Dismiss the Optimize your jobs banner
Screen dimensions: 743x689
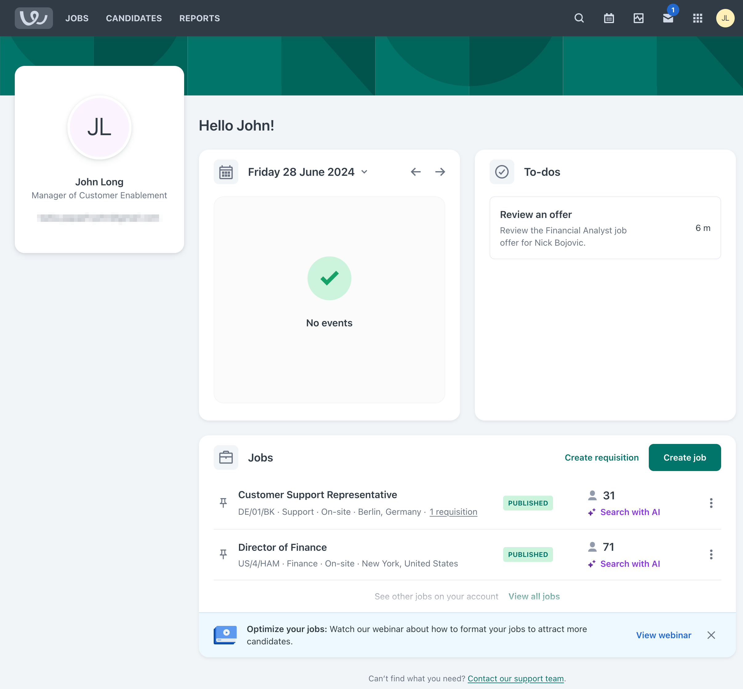click(711, 635)
